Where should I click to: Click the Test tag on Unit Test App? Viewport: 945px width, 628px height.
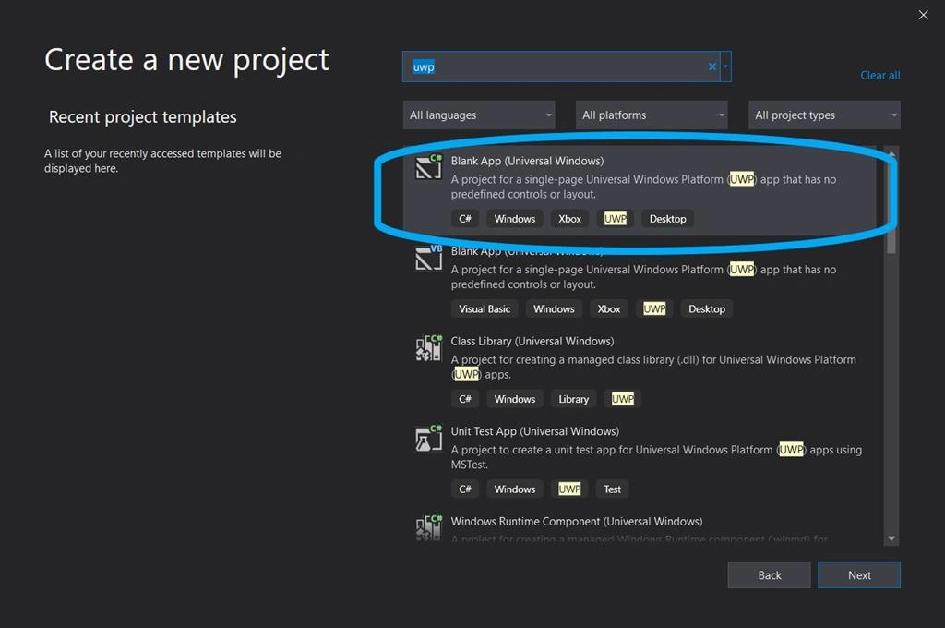(x=612, y=489)
